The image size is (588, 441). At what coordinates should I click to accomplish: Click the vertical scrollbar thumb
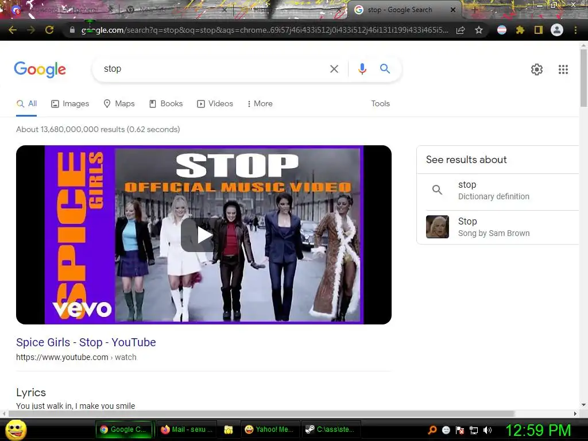583,77
